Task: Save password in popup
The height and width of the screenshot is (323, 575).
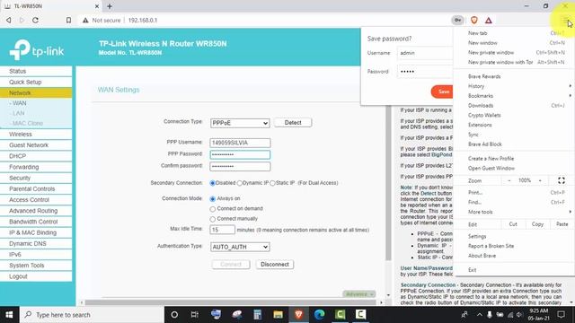Action: pyautogui.click(x=443, y=92)
